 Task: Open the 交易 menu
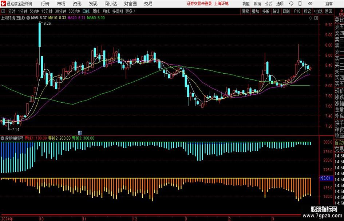click(148, 4)
